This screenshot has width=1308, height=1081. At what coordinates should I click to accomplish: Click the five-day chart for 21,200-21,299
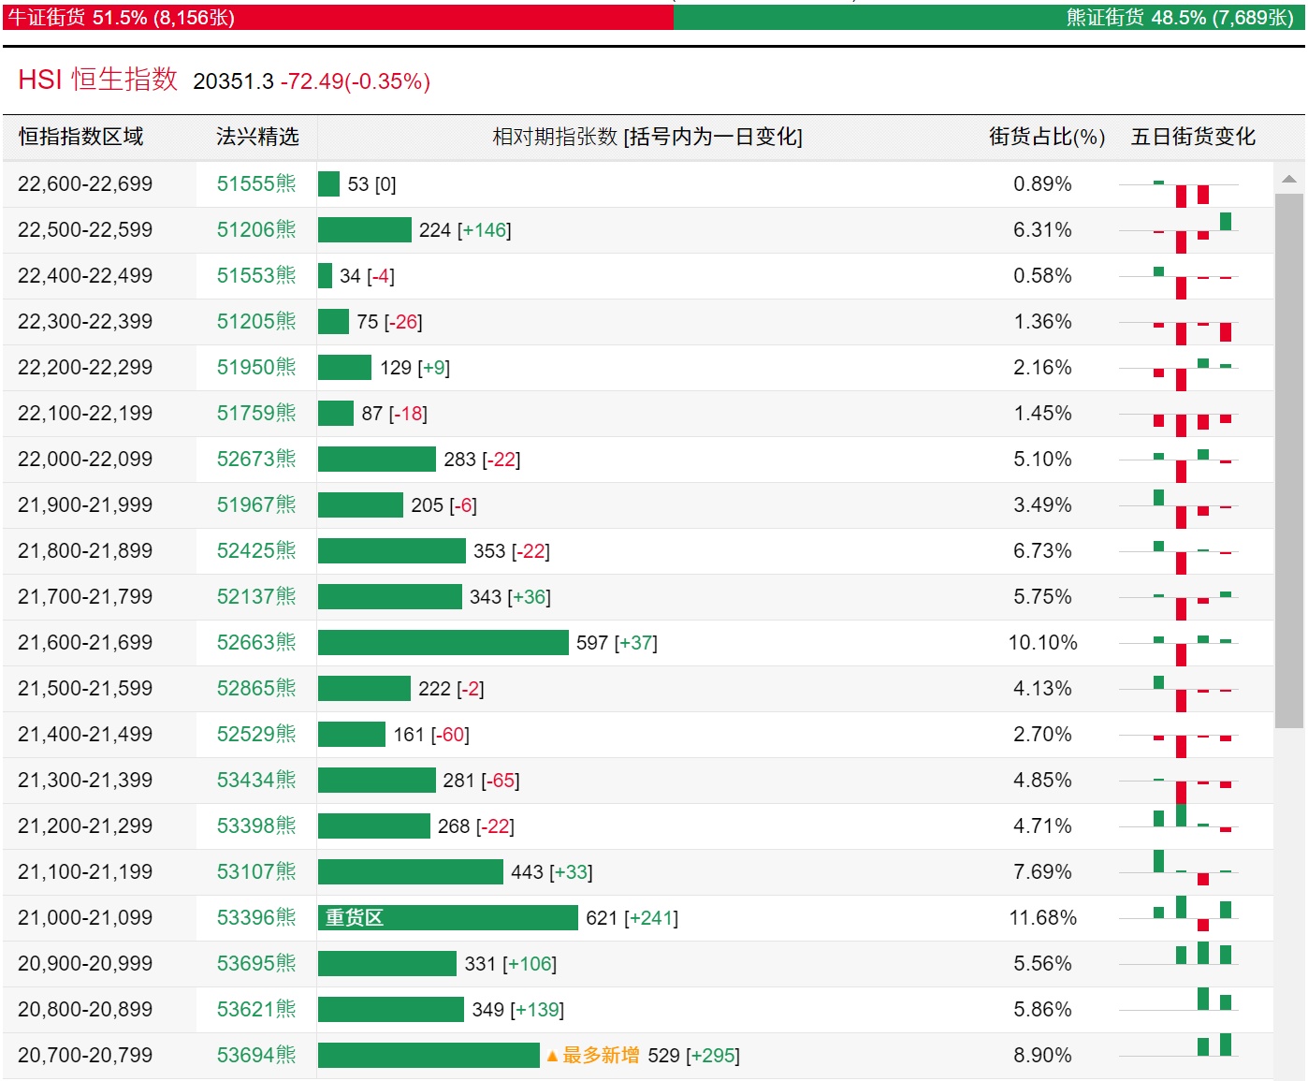tap(1179, 819)
